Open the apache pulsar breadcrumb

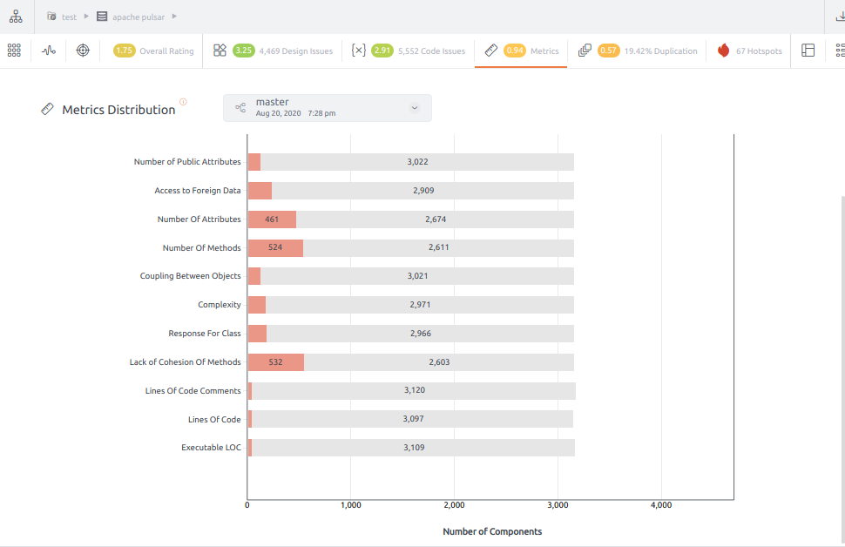pos(139,17)
